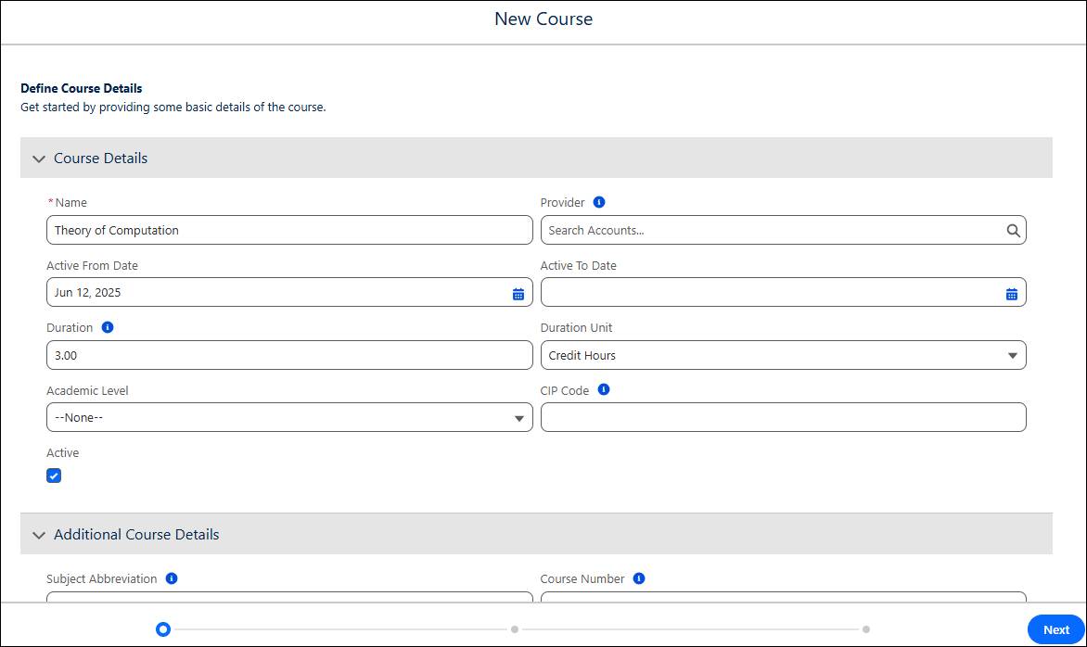
Task: Jump to the final wizard step dot
Action: click(x=867, y=629)
